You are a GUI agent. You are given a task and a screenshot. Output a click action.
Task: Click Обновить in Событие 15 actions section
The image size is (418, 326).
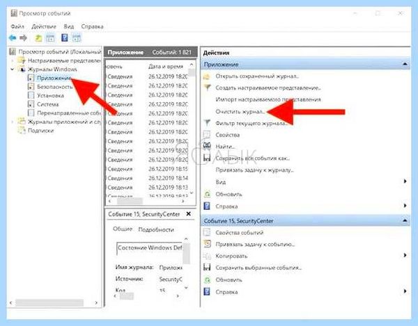[229, 280]
